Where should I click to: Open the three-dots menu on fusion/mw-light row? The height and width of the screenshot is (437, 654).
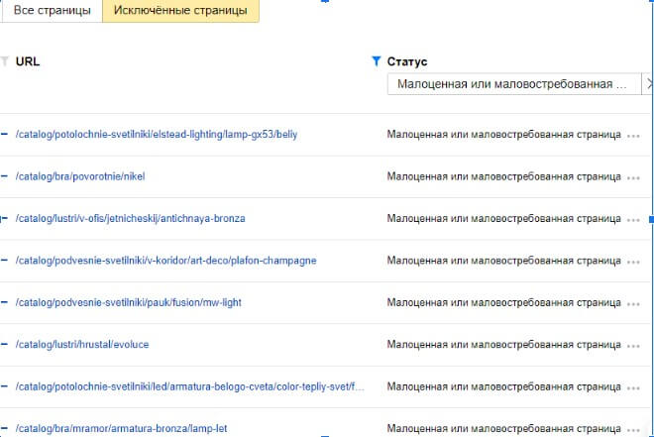click(633, 304)
